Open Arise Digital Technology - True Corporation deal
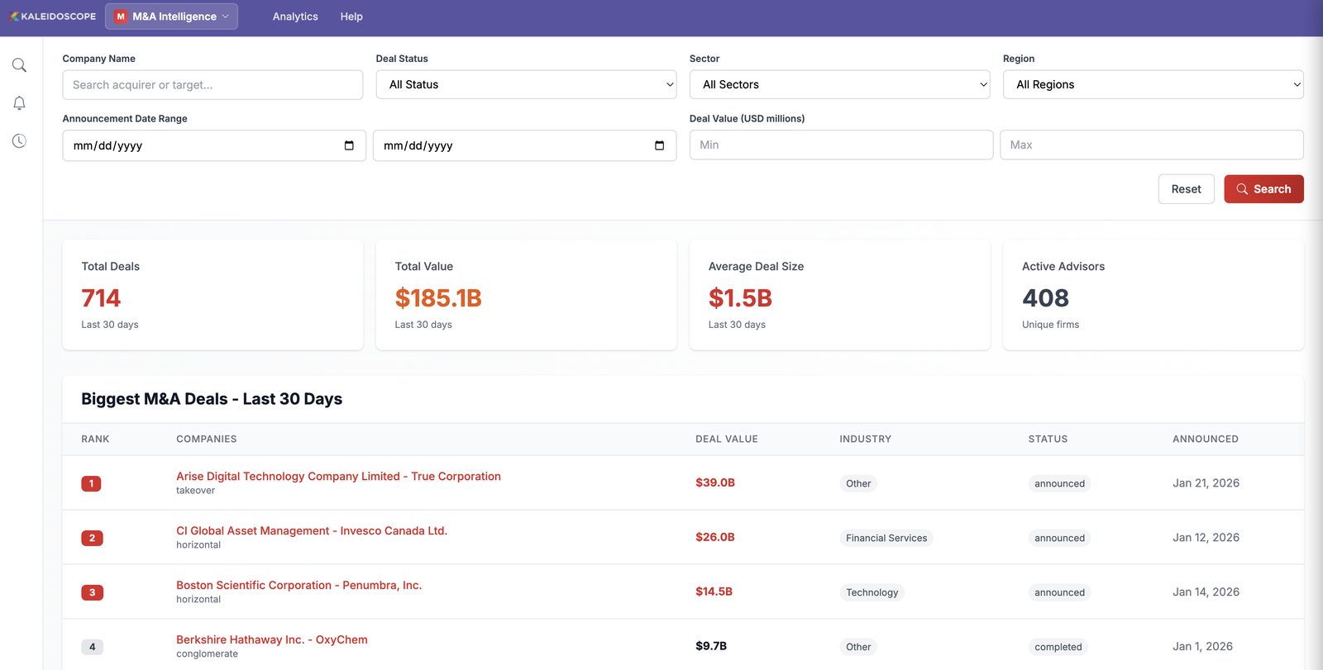Image resolution: width=1323 pixels, height=670 pixels. click(x=338, y=476)
